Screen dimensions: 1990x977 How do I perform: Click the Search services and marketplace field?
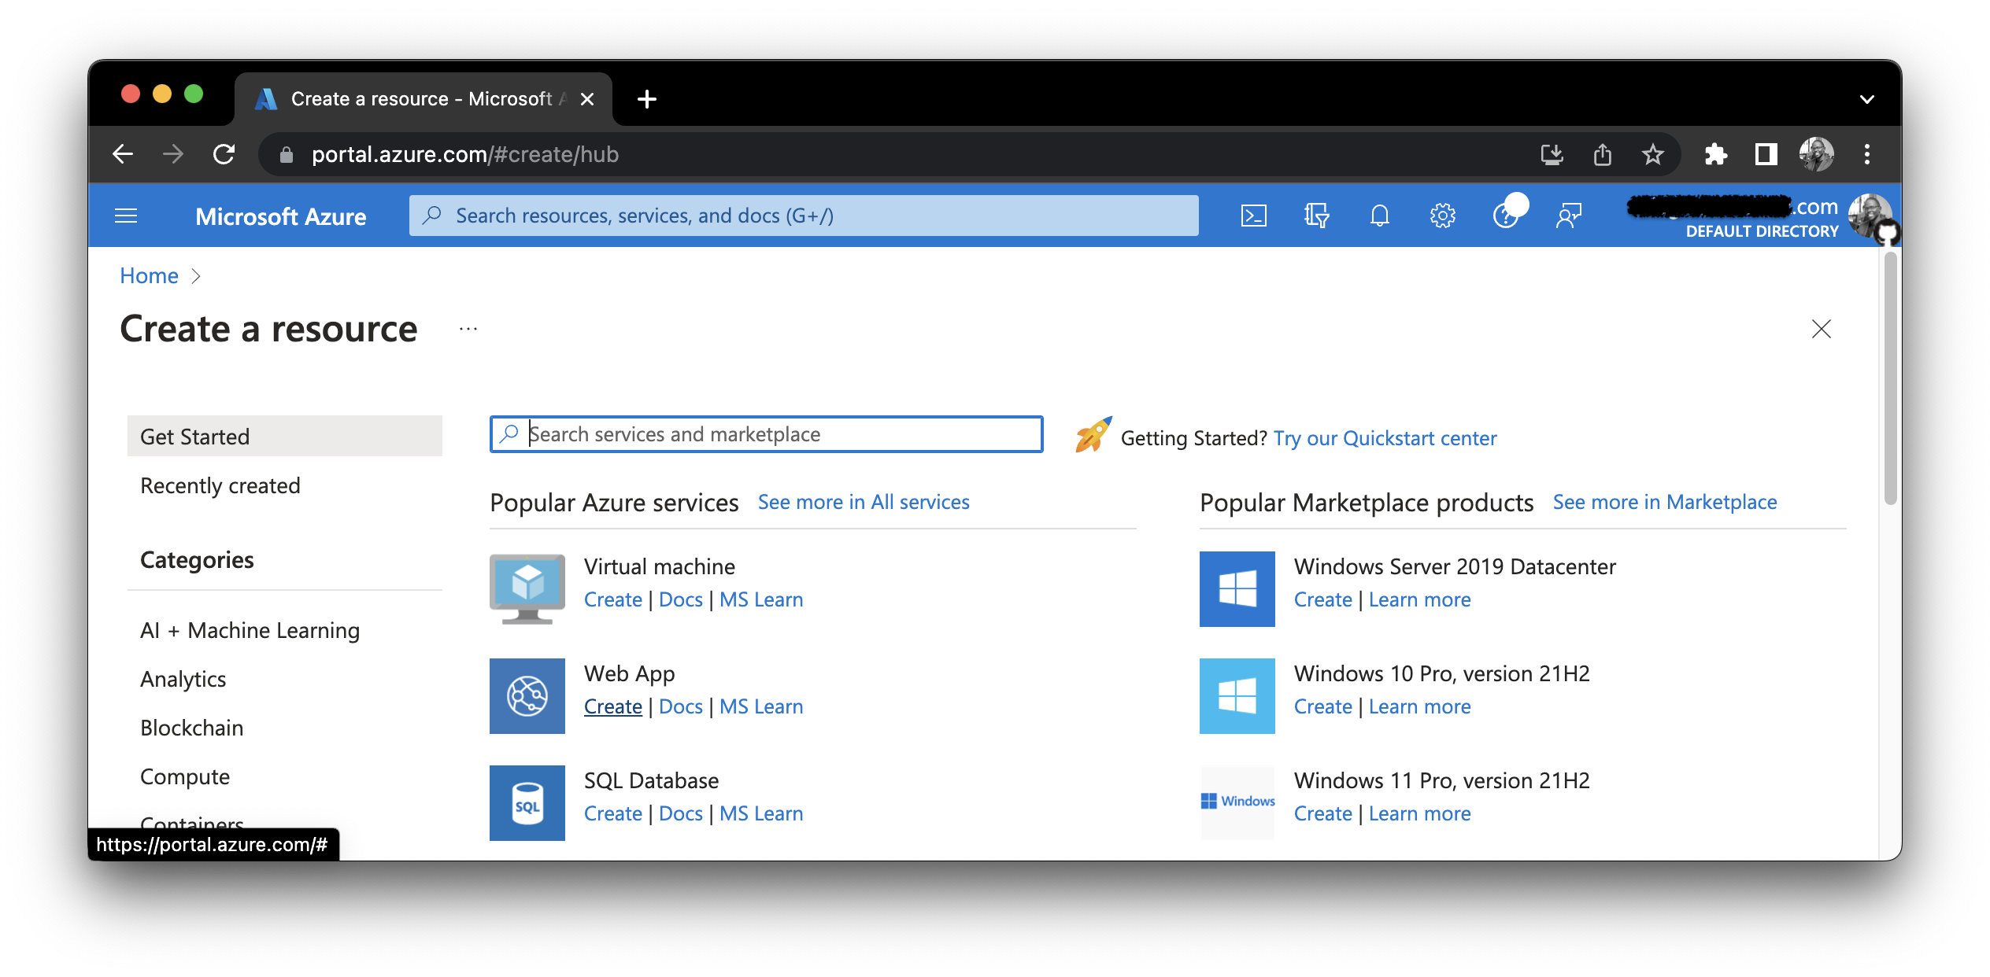[767, 434]
